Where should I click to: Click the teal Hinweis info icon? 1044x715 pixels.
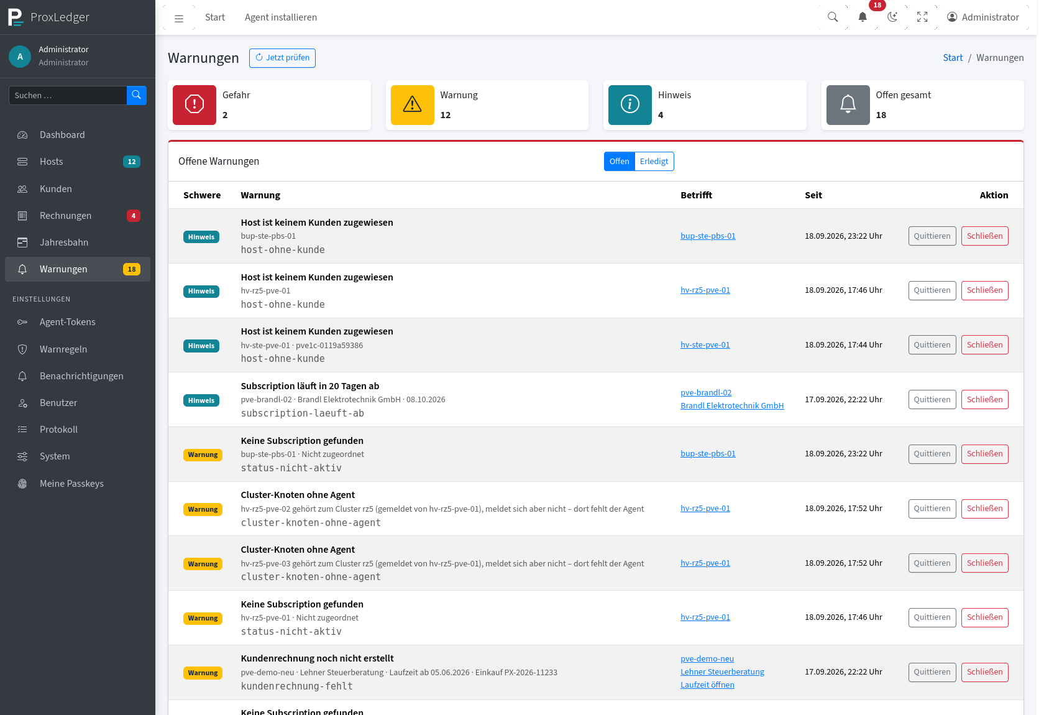630,105
